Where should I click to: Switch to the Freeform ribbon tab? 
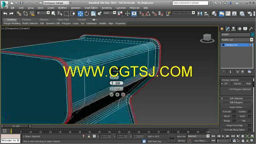[x=26, y=20]
